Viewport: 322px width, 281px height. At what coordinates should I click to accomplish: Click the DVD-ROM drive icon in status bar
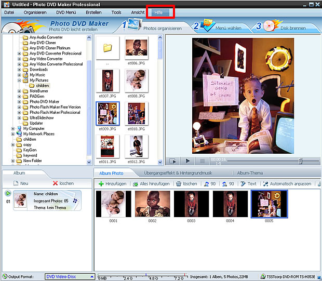tap(263, 277)
